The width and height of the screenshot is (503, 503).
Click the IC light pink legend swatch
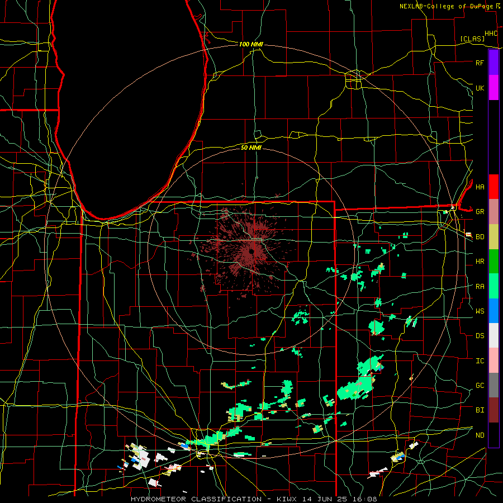(x=493, y=360)
